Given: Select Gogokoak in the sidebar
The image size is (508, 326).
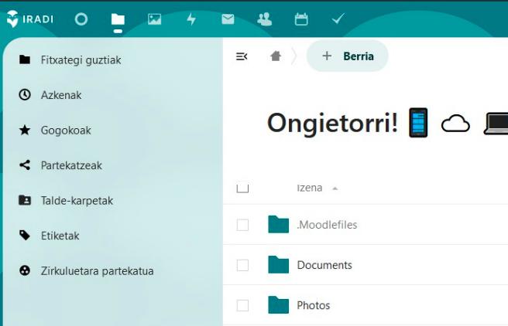Looking at the screenshot, I should (x=66, y=131).
